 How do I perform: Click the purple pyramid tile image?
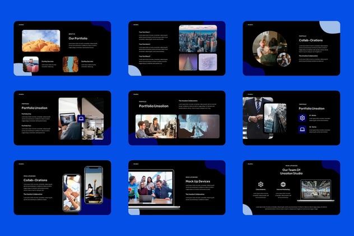(188, 62)
